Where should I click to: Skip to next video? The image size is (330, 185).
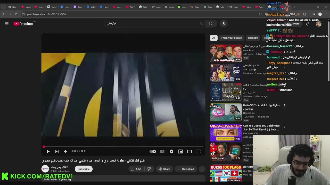pos(57,152)
